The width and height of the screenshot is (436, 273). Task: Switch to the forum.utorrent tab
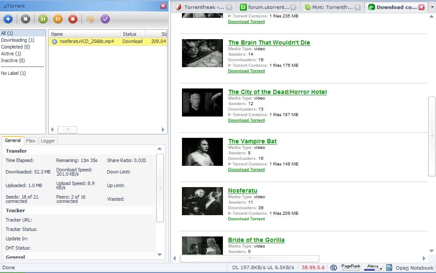click(x=269, y=7)
